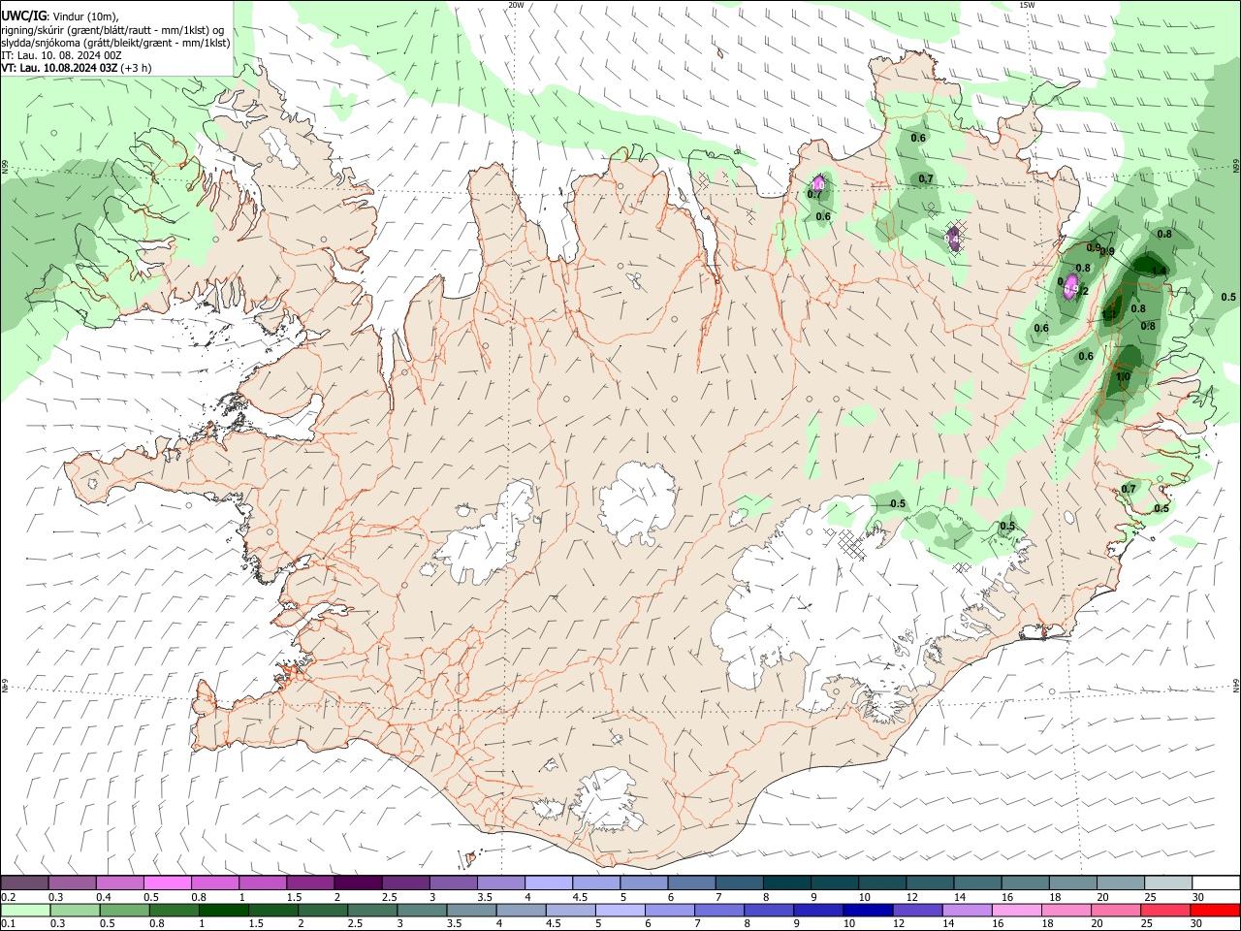Select the light pink rain swatch labeled 16

click(x=1019, y=910)
